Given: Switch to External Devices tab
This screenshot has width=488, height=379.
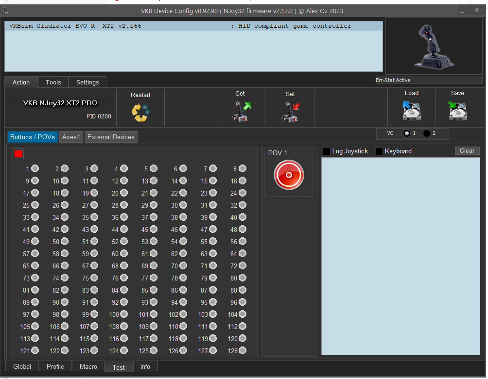Looking at the screenshot, I should click(111, 137).
